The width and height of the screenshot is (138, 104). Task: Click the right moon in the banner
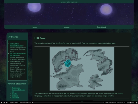coord(106,10)
